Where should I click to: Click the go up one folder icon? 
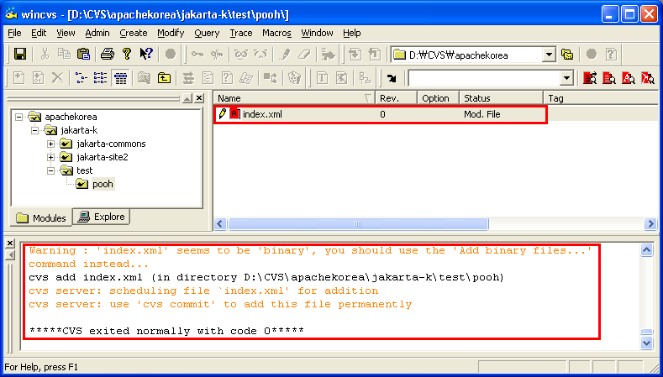tap(163, 78)
